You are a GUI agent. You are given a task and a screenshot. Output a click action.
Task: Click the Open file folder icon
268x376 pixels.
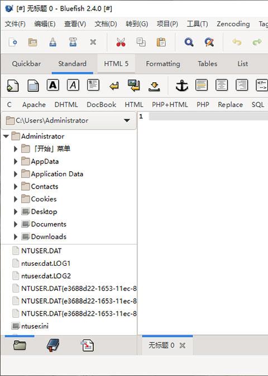[x=33, y=42]
